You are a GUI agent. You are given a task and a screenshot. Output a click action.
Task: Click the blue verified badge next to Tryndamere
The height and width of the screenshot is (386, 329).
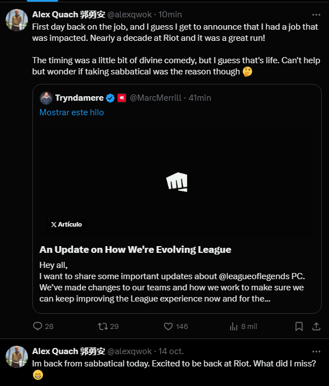[110, 98]
